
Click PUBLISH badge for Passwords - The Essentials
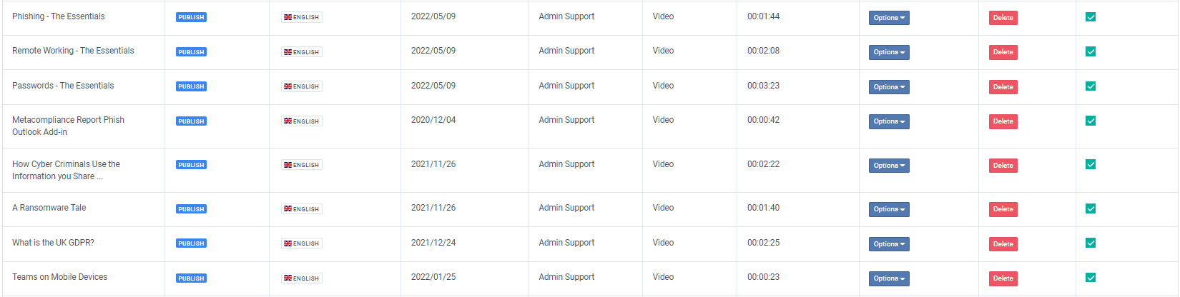(x=191, y=86)
